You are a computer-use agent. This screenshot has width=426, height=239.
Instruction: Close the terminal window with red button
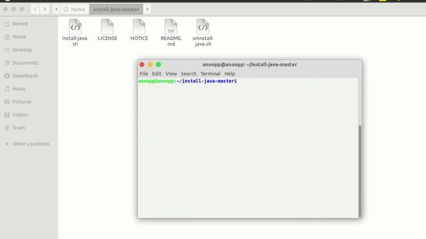(142, 64)
